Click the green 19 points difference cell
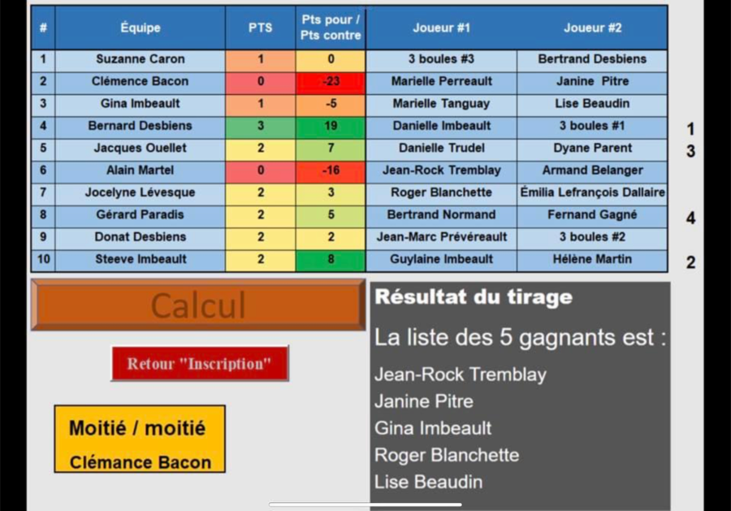Viewport: 731px width, 511px height. coord(331,126)
